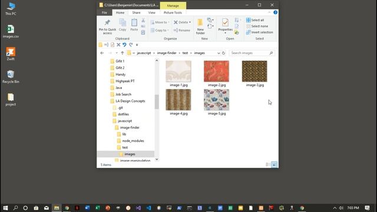This screenshot has width=377, height=212.
Task: Select the lib folder in the tree
Action: pos(124,134)
